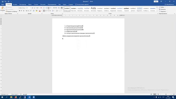
Task: Toggle bold formatting (Ж)
Action: 20,11
